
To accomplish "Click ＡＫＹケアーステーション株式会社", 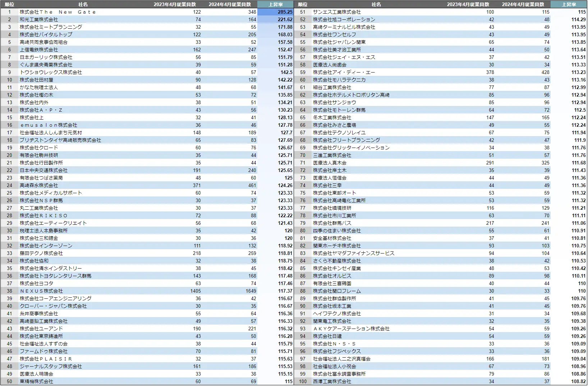I will click(351, 329).
